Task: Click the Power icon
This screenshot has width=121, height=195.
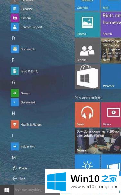Action: tap(15, 168)
